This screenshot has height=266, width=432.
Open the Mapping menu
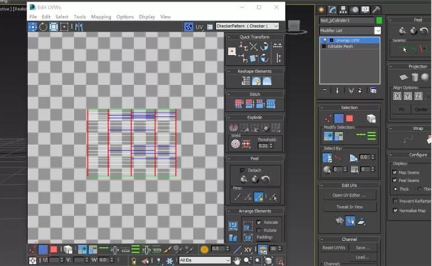coord(101,17)
